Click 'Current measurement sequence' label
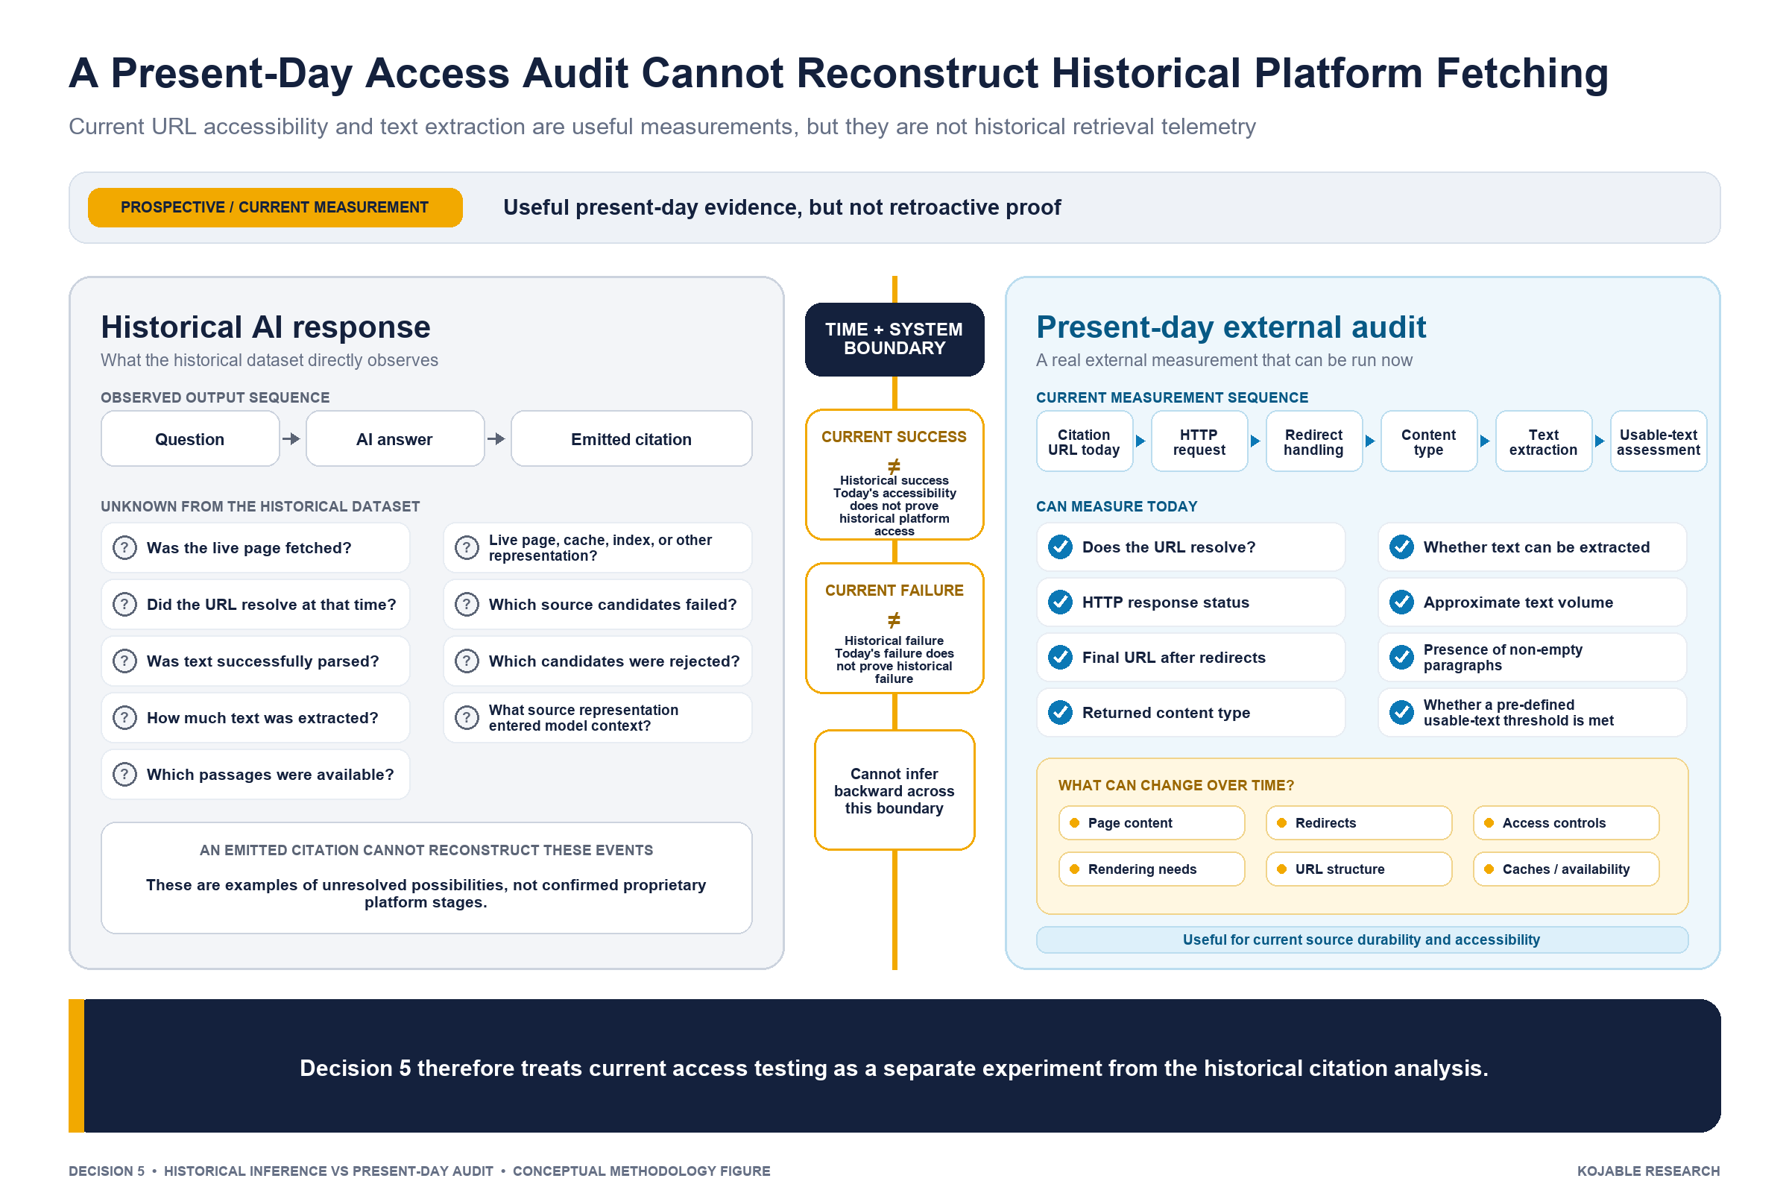Viewport: 1789px width, 1193px height. click(x=1172, y=398)
